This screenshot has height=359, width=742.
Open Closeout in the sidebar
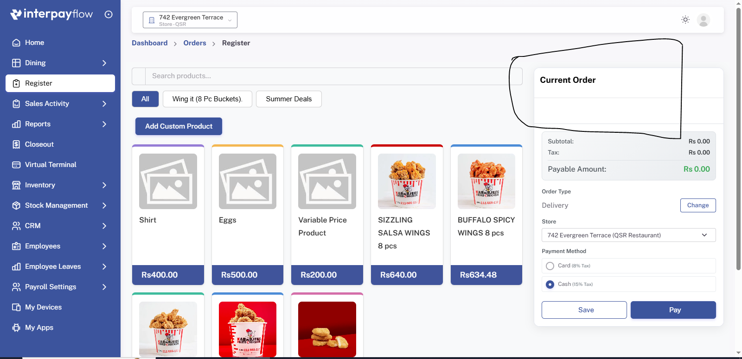60,144
